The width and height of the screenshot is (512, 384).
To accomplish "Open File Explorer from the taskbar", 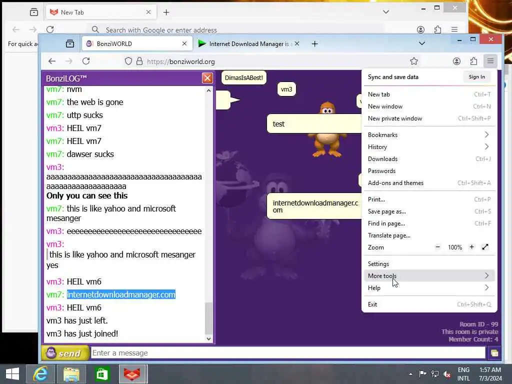I will coord(71,374).
